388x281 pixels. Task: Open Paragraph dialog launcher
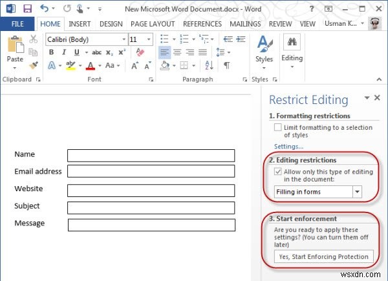(244, 79)
